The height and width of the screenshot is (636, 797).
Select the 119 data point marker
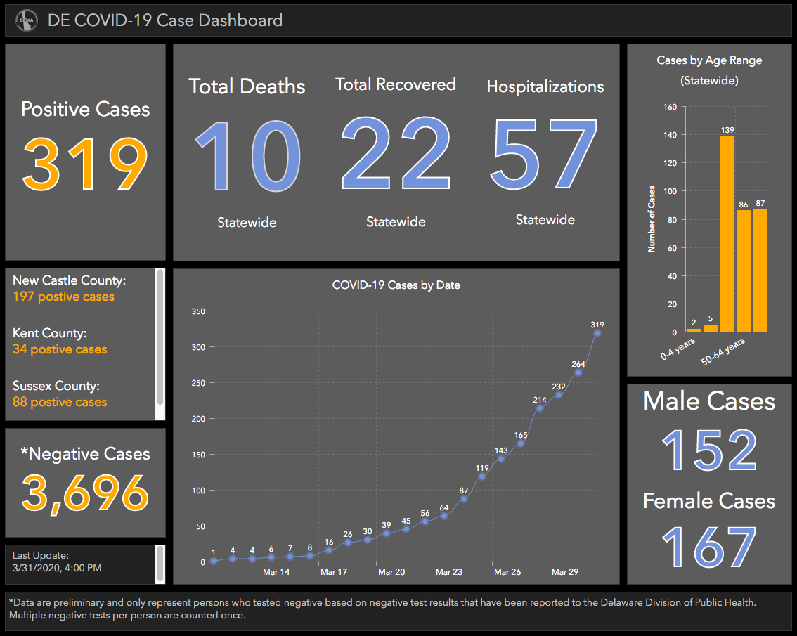pos(482,476)
